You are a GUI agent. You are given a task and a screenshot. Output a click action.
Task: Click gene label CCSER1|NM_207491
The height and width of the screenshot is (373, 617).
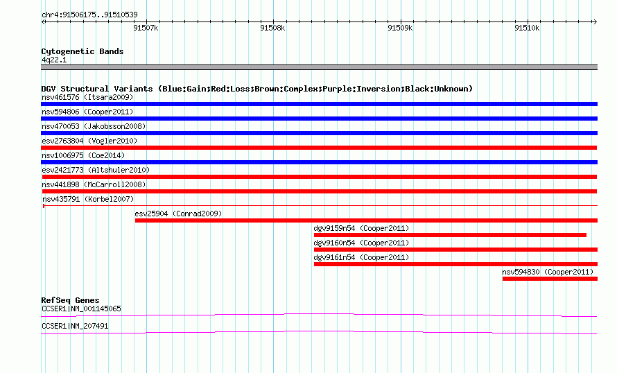(75, 326)
